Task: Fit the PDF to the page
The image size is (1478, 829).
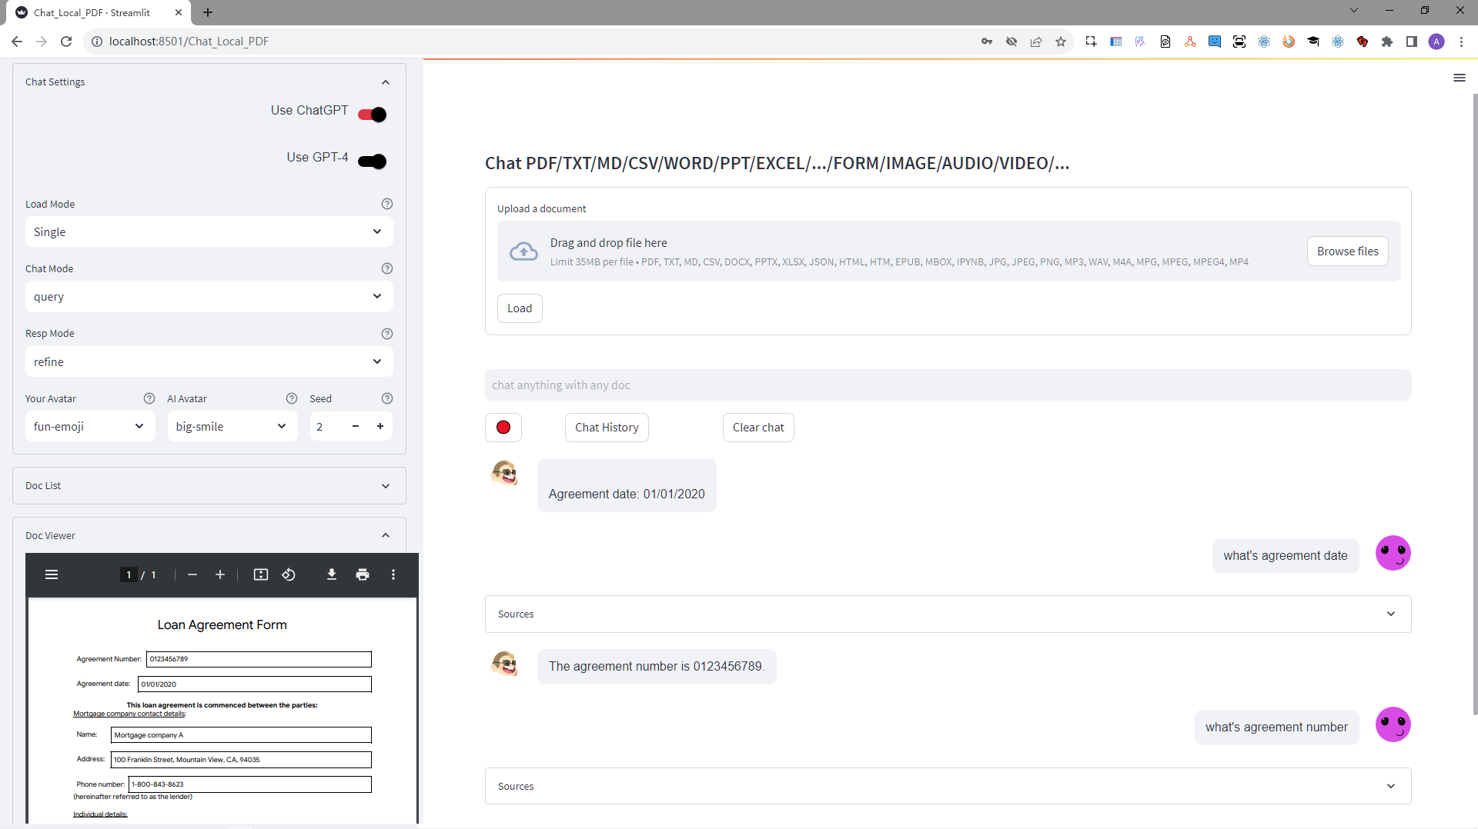Action: [x=261, y=574]
